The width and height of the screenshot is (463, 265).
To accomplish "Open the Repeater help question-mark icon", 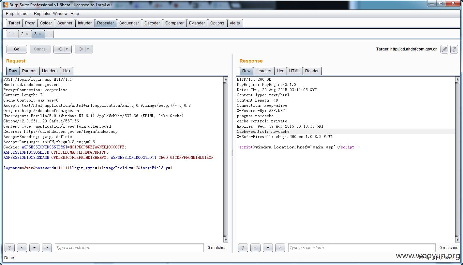I will coord(454,49).
